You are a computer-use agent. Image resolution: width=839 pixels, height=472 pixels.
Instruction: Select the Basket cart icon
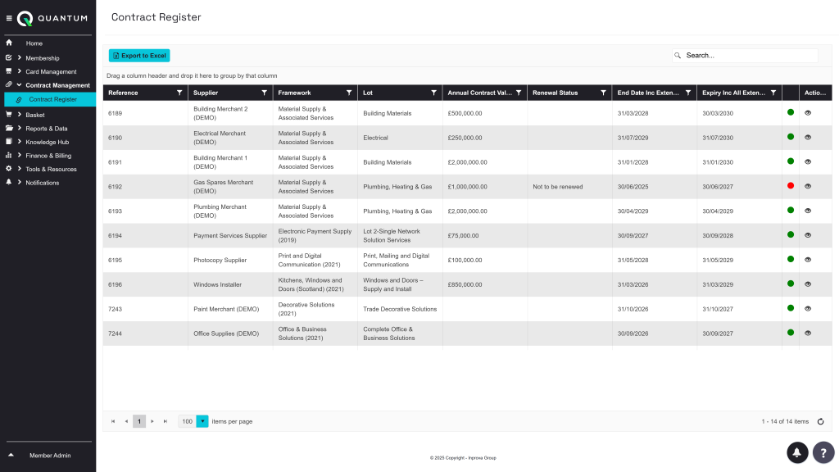pyautogui.click(x=7, y=115)
